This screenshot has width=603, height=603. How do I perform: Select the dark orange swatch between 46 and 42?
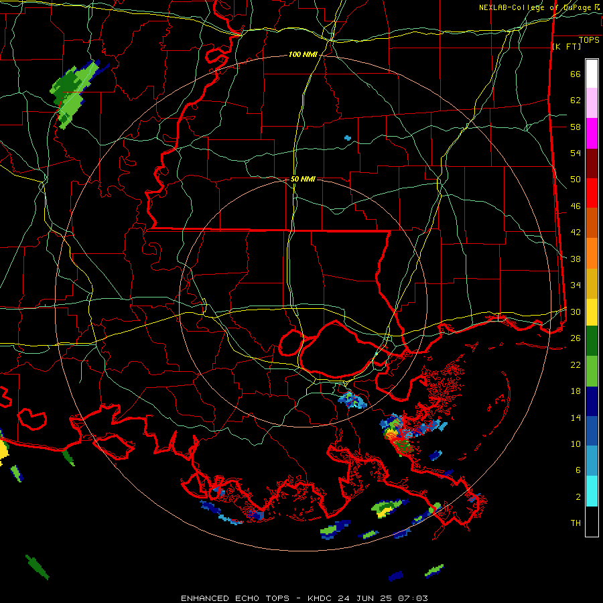pyautogui.click(x=592, y=222)
